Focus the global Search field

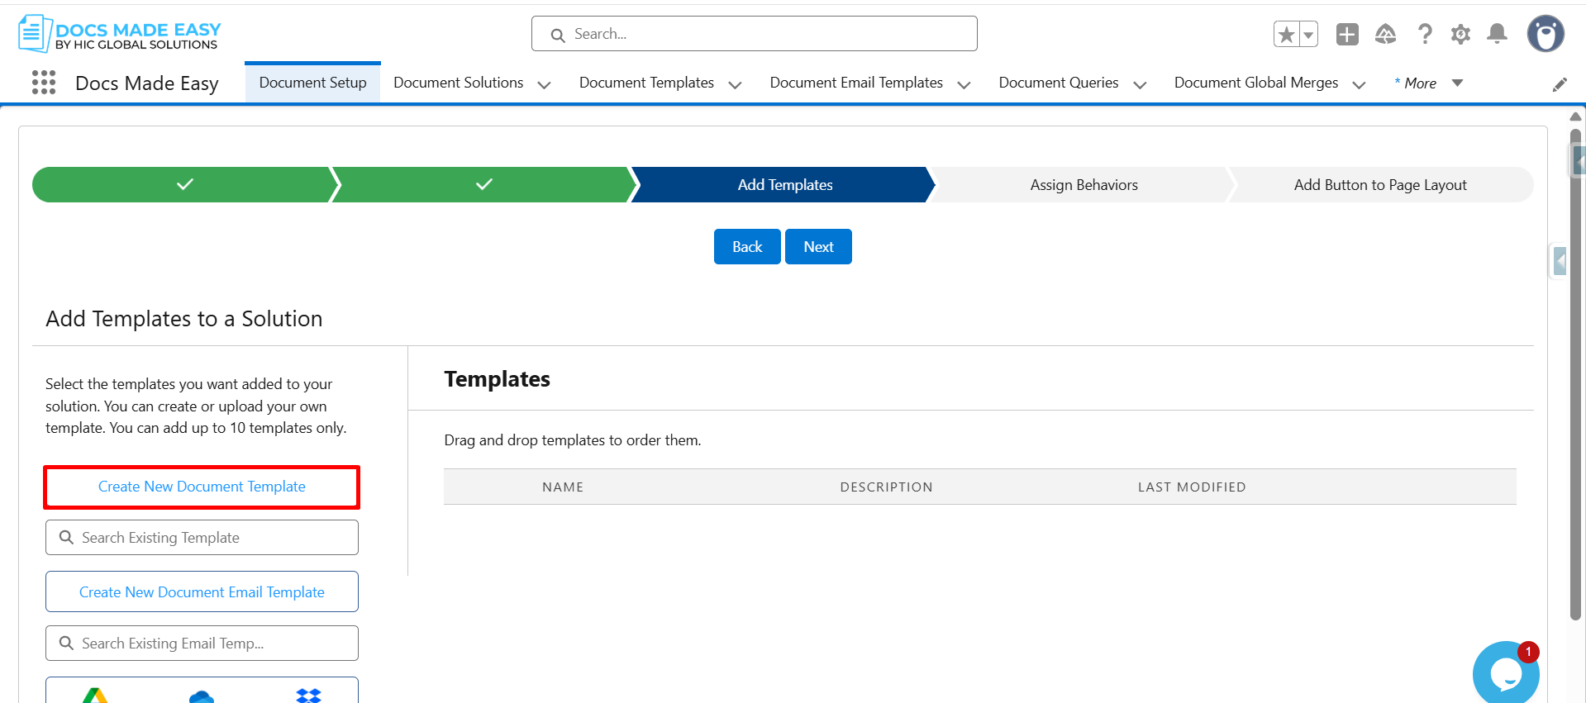tap(755, 34)
